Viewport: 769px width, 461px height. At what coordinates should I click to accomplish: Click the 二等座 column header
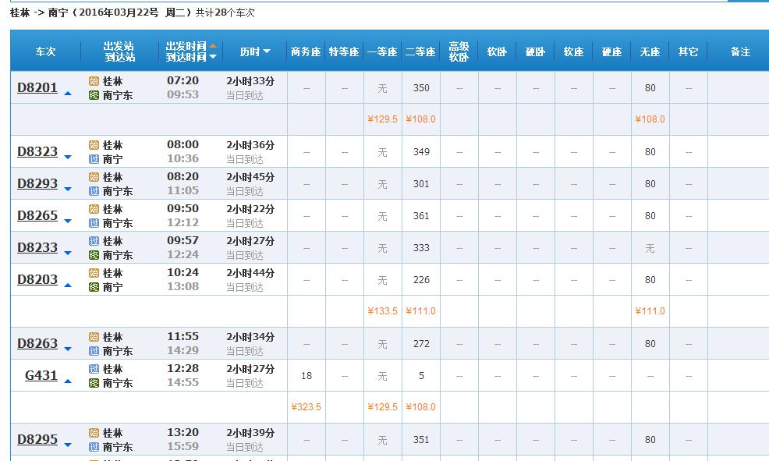tap(421, 51)
